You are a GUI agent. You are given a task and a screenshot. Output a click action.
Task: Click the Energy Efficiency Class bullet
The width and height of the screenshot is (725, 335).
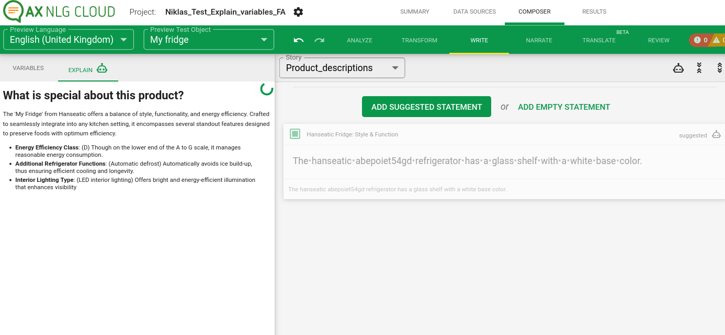(128, 151)
